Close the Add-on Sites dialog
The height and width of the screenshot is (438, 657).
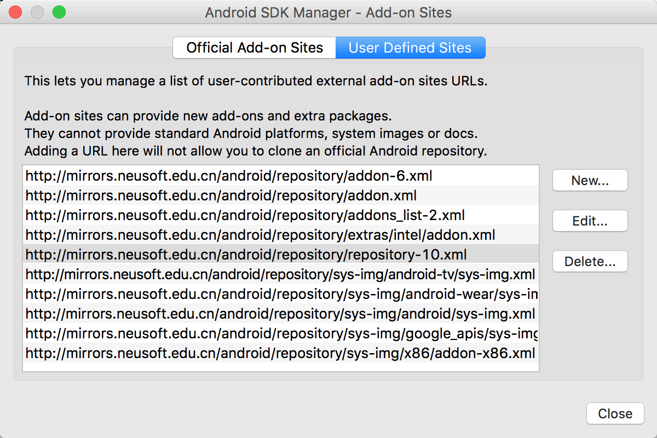[x=615, y=413]
